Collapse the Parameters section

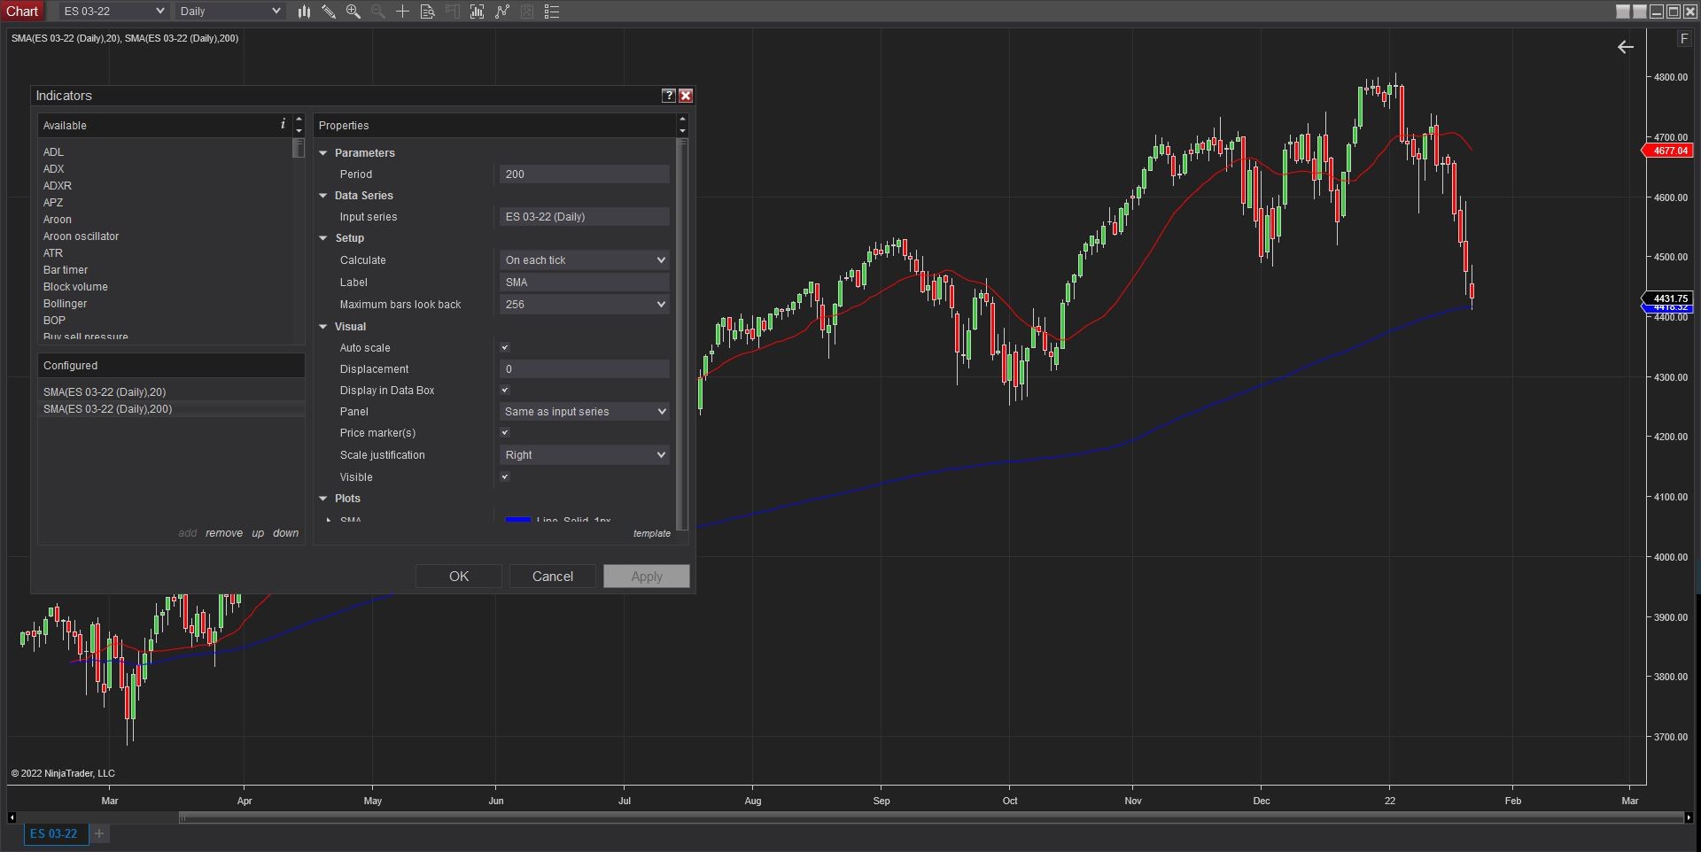pyautogui.click(x=323, y=153)
